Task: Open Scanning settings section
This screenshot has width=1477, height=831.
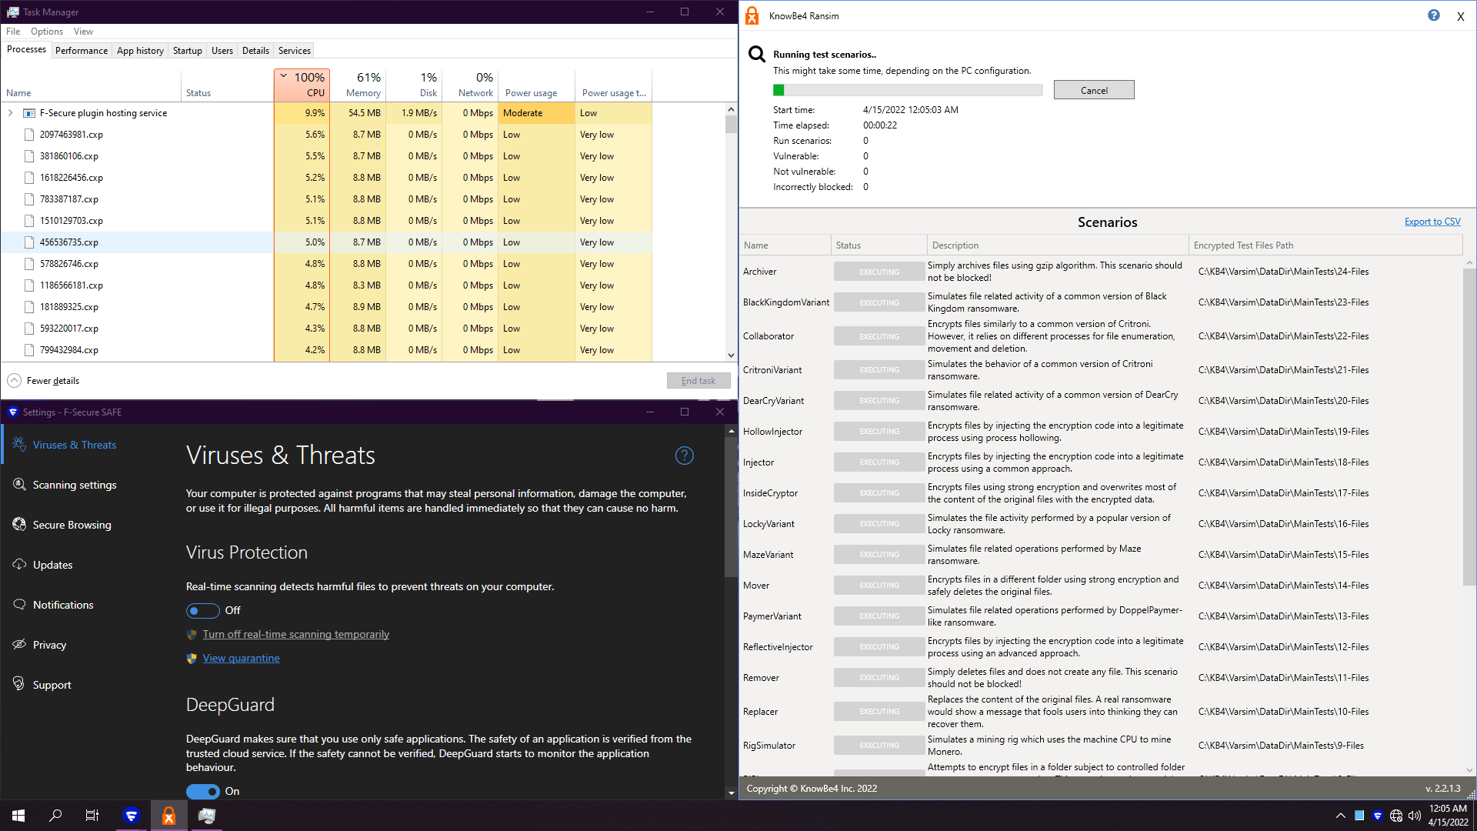Action: tap(75, 485)
